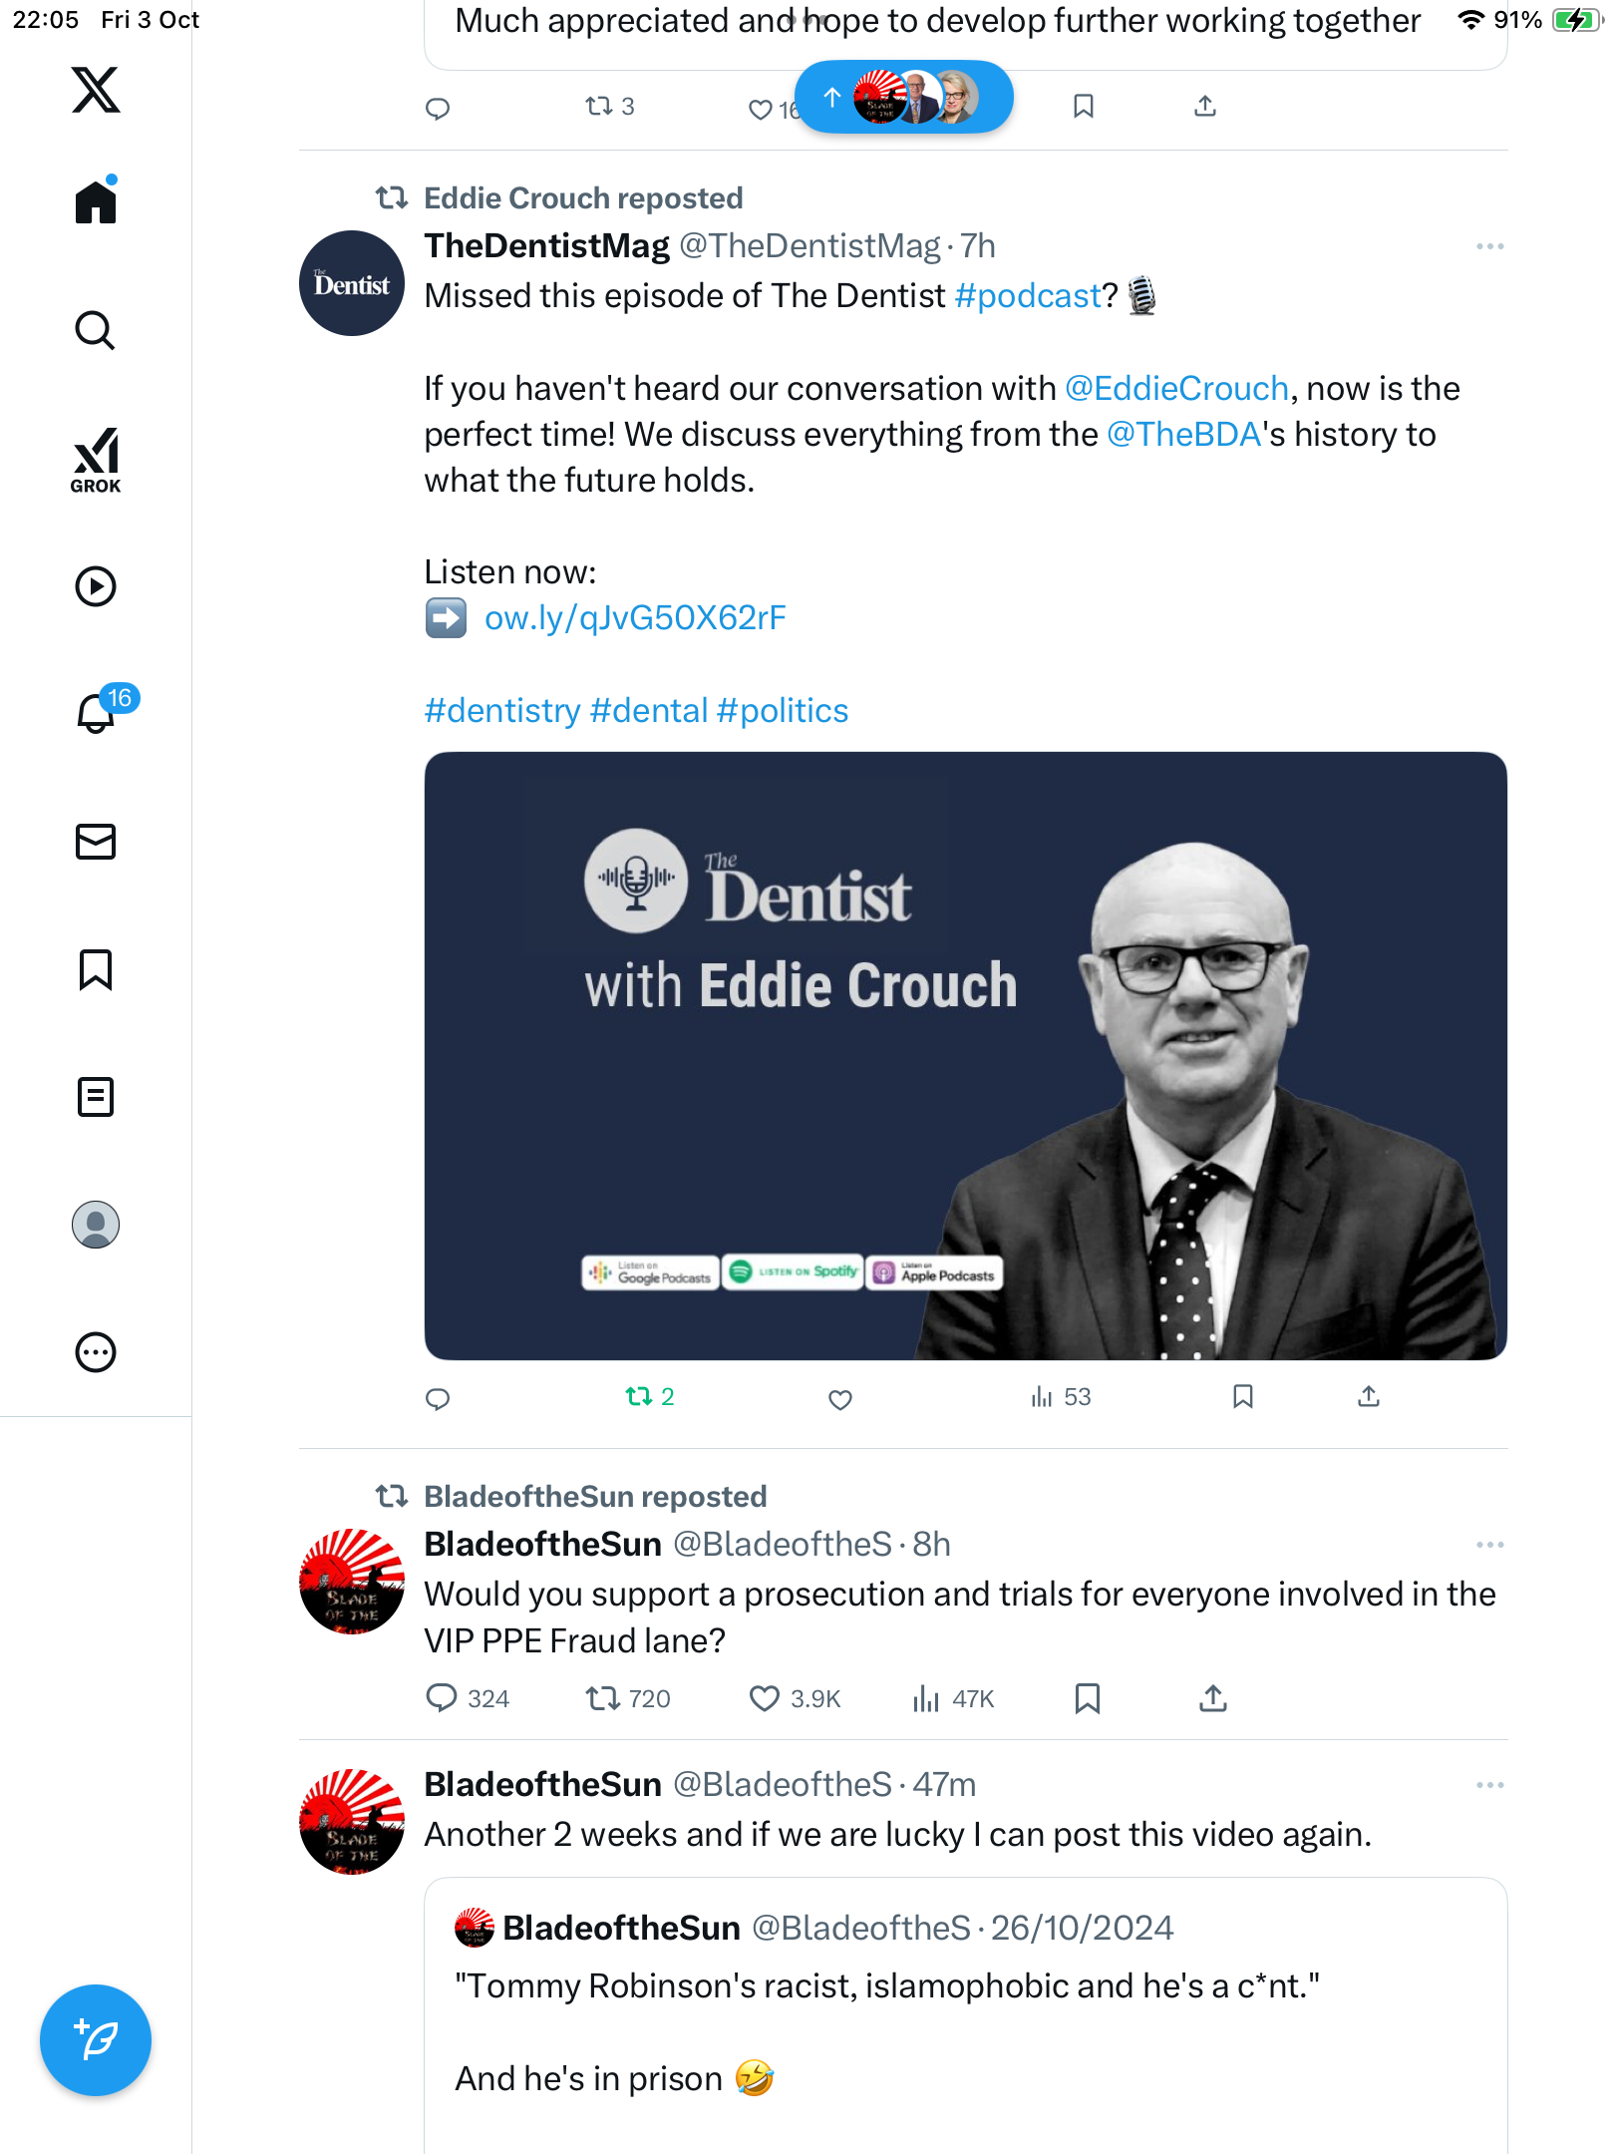Open Notifications with 16 badge
The height and width of the screenshot is (2154, 1615).
[98, 712]
